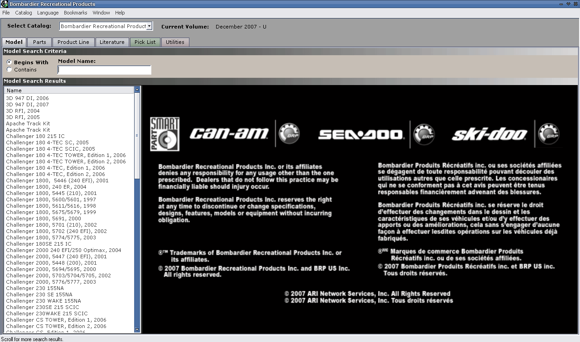
Task: Click the Smart Part logo icon
Action: coord(165,134)
